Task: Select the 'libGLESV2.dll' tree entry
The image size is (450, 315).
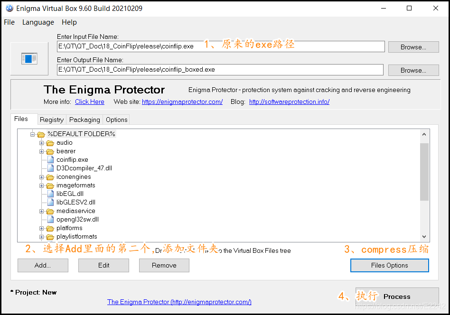Action: 76,203
